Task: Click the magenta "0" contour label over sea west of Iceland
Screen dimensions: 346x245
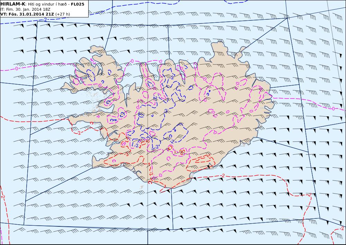Action: (x=17, y=69)
